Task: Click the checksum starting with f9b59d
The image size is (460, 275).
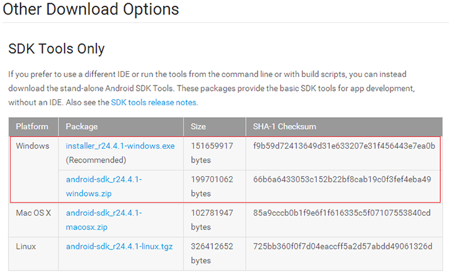Action: click(344, 145)
